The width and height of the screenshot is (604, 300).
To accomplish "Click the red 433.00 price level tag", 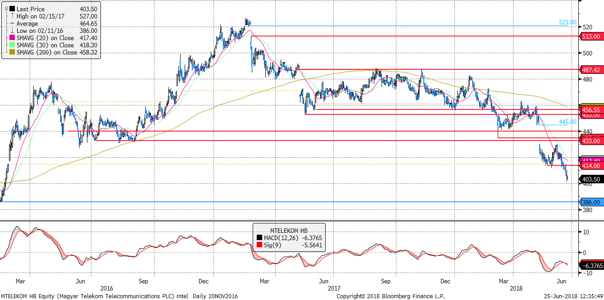I will coord(591,141).
